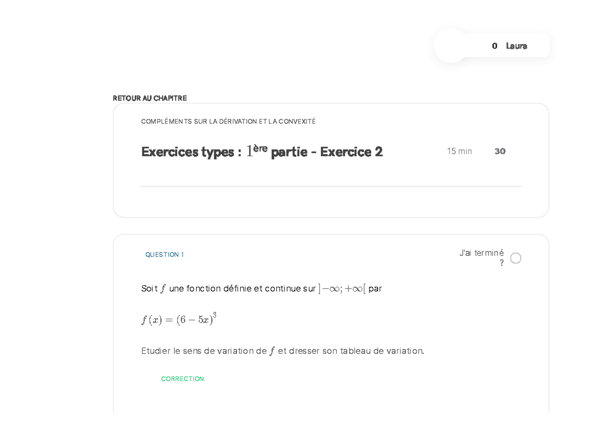
Task: Check off completion for Question 1
Action: 516,258
